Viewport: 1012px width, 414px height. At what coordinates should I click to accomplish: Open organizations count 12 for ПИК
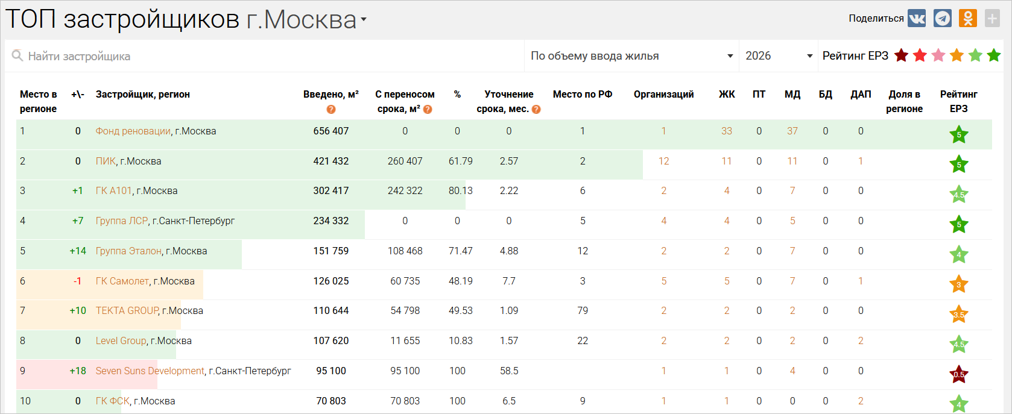click(663, 161)
